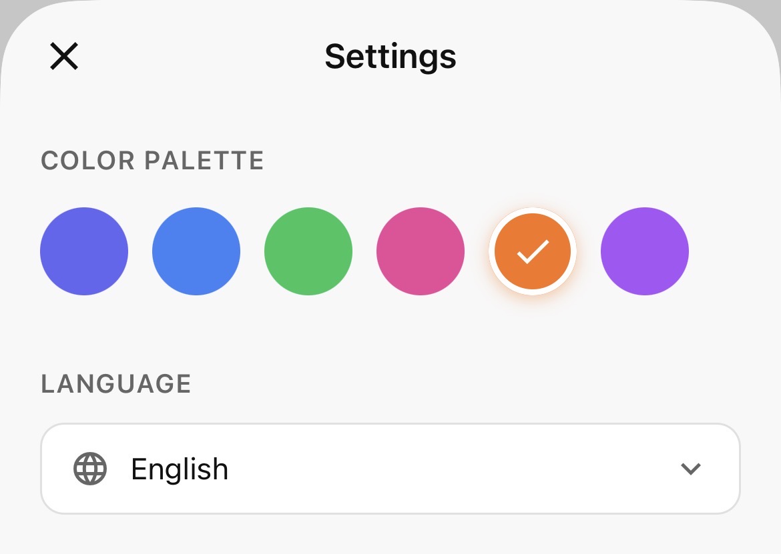Image resolution: width=781 pixels, height=554 pixels.
Task: Choose the rightmost violet palette circle
Action: 644,251
